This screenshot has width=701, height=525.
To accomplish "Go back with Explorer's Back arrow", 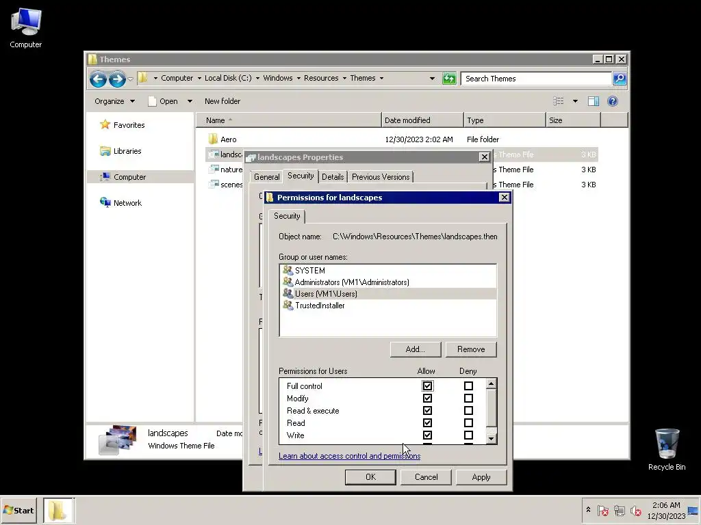I will click(98, 79).
